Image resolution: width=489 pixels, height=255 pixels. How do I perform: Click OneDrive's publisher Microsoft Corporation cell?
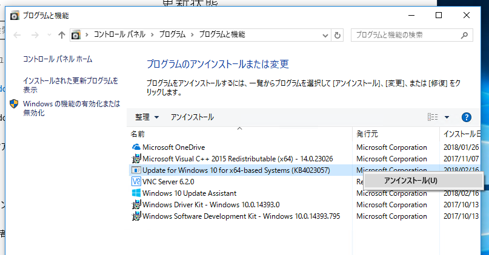click(391, 147)
